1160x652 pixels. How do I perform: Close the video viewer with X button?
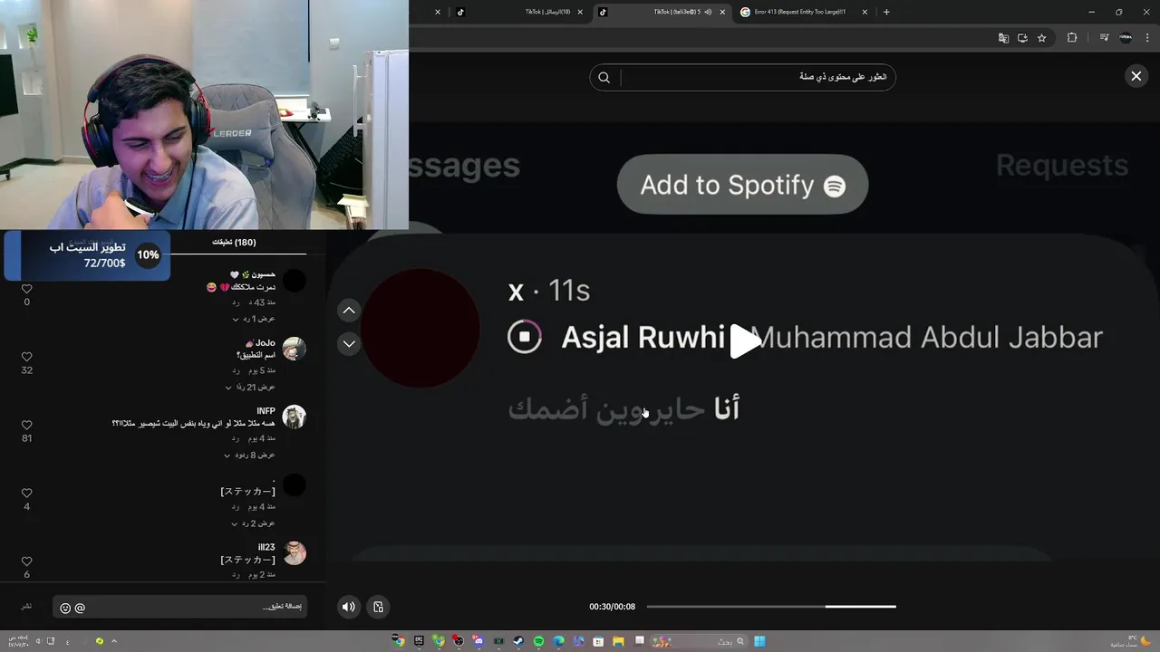(1136, 76)
